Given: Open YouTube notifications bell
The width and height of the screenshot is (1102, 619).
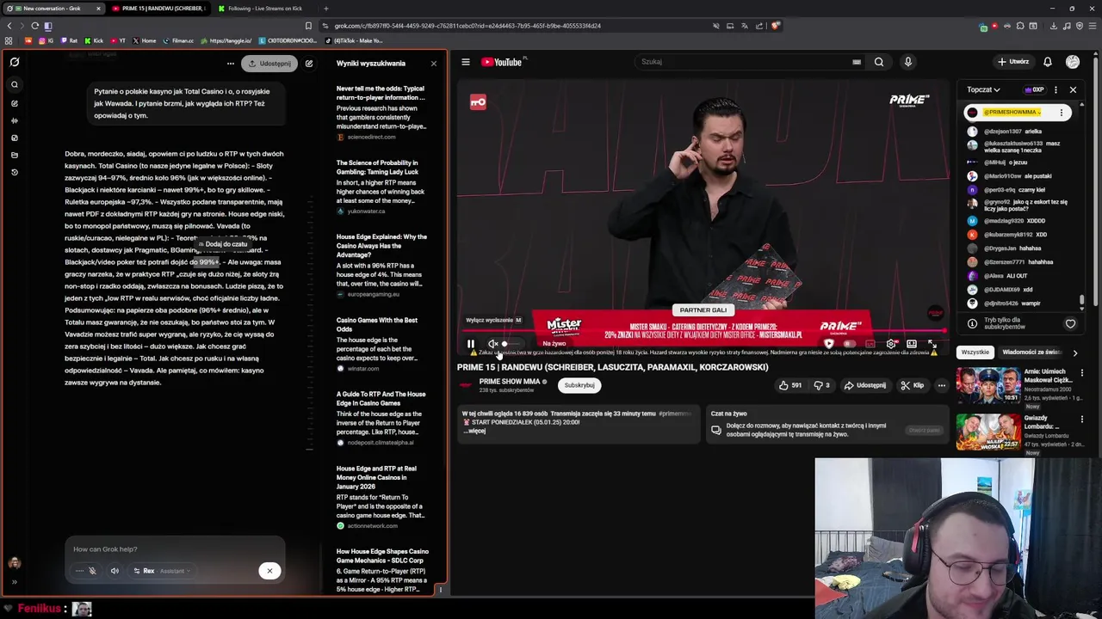Looking at the screenshot, I should 1048,62.
